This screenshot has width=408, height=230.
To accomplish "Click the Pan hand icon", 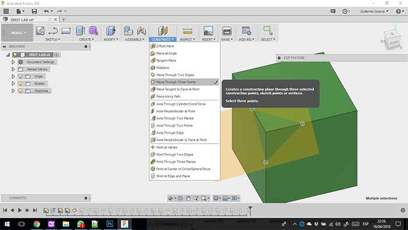I will 188,198.
